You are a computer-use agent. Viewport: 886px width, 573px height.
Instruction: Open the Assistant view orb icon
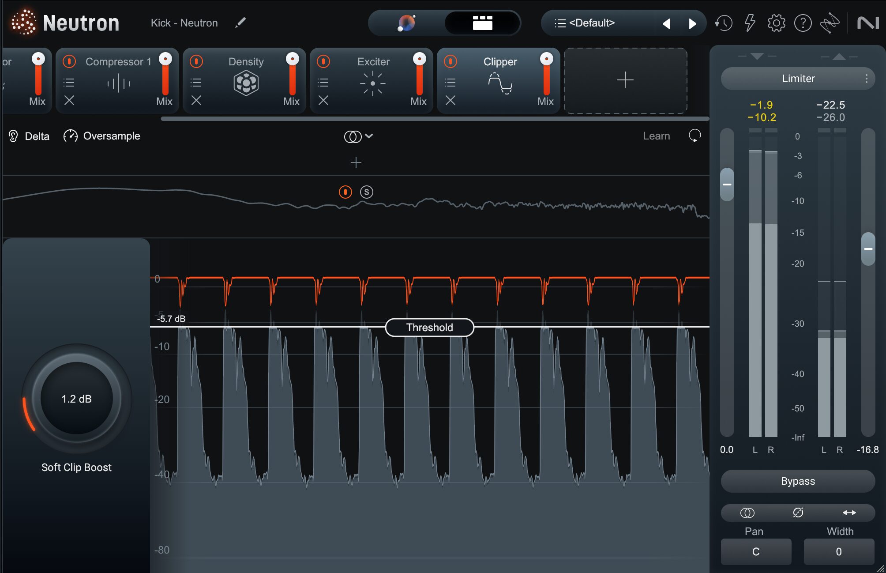[x=406, y=23]
